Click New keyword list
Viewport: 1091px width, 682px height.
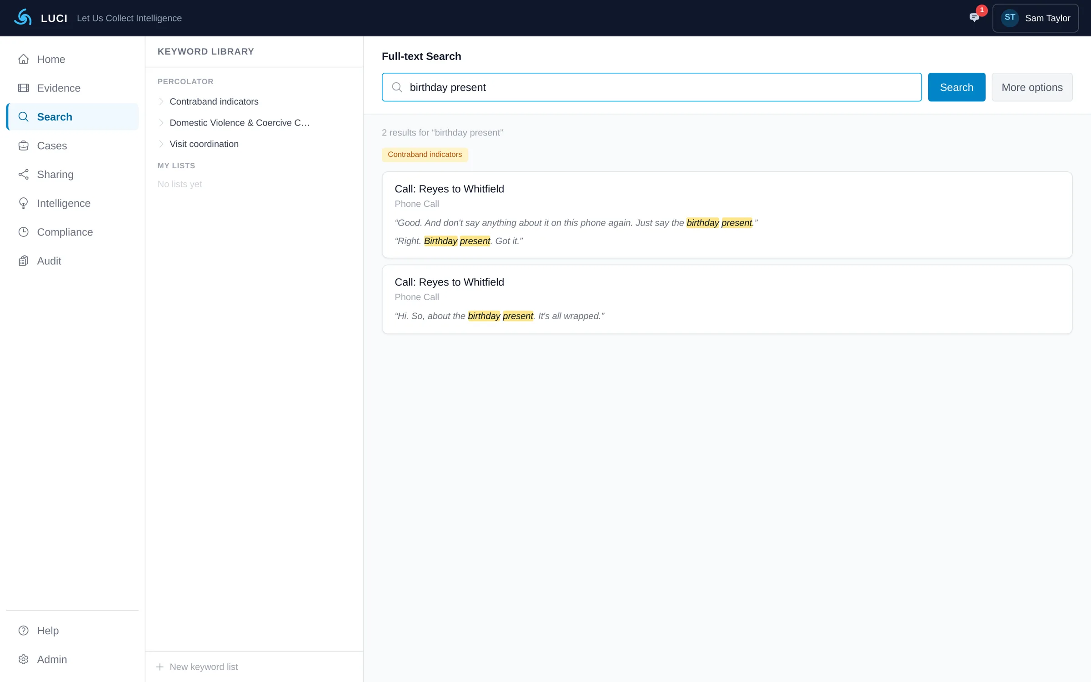pos(197,667)
